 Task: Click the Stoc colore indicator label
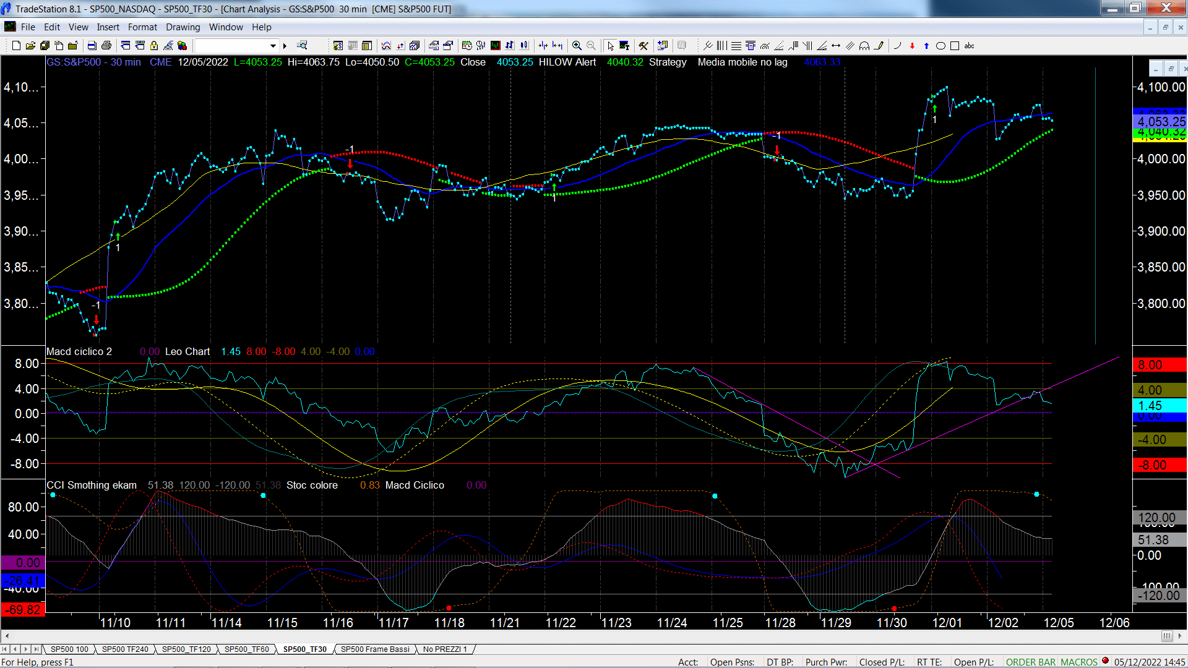coord(312,485)
